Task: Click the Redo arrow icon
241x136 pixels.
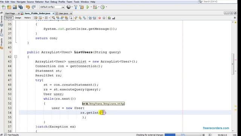Action: tap(34, 7)
